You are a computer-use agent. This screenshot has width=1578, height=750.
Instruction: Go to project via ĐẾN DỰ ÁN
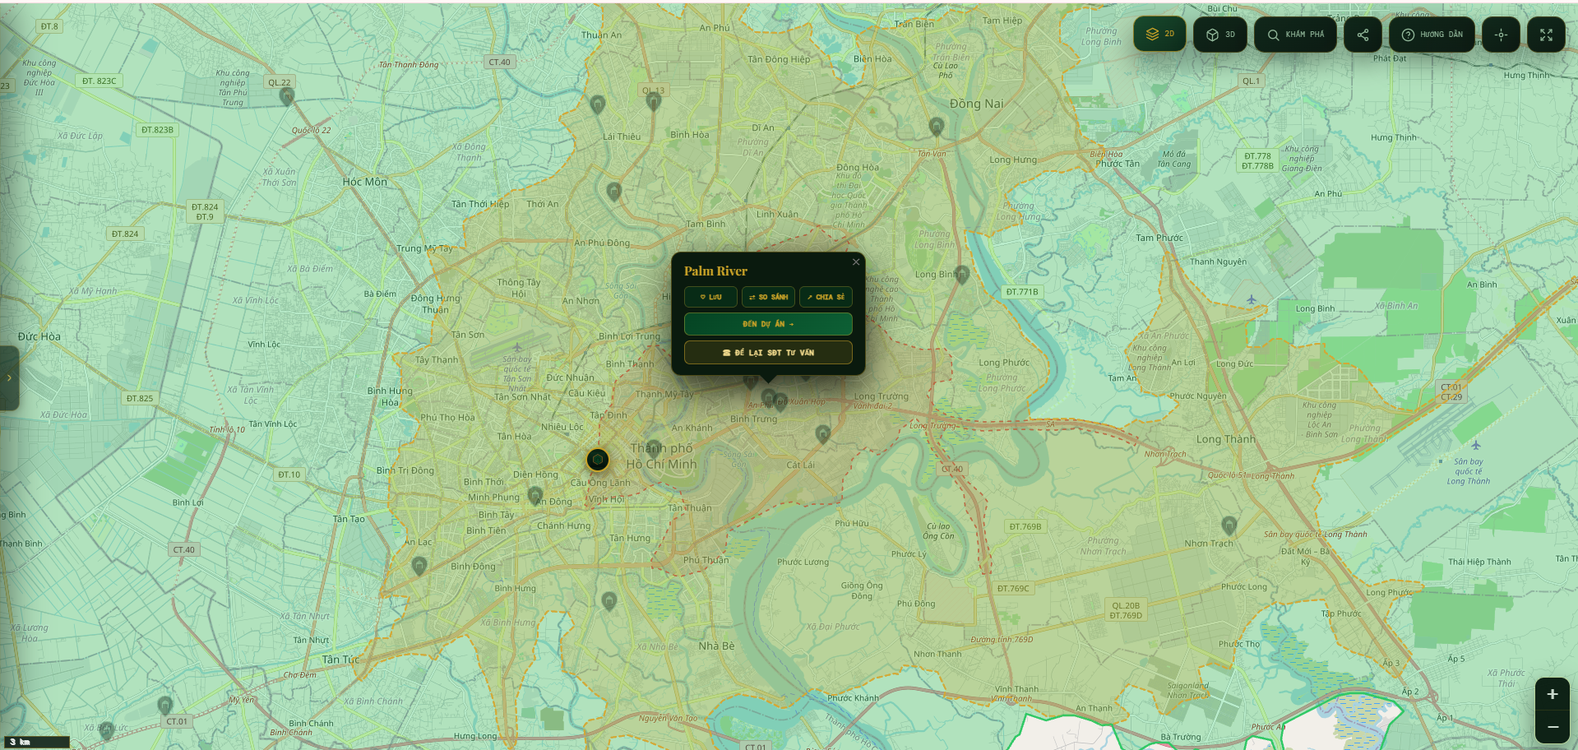pos(768,324)
